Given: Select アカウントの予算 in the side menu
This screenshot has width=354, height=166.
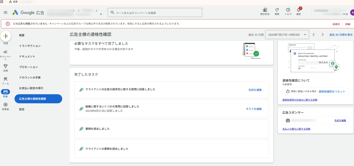Looking at the screenshot, I should 30,78.
